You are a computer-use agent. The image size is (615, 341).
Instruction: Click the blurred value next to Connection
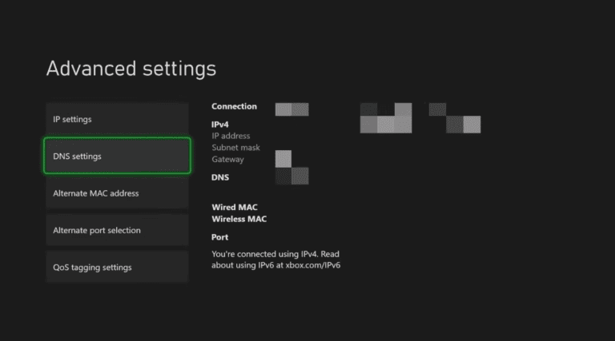[x=291, y=109]
